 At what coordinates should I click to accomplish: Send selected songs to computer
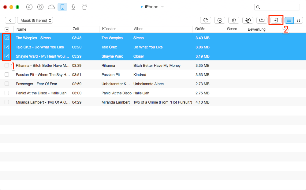pyautogui.click(x=262, y=20)
